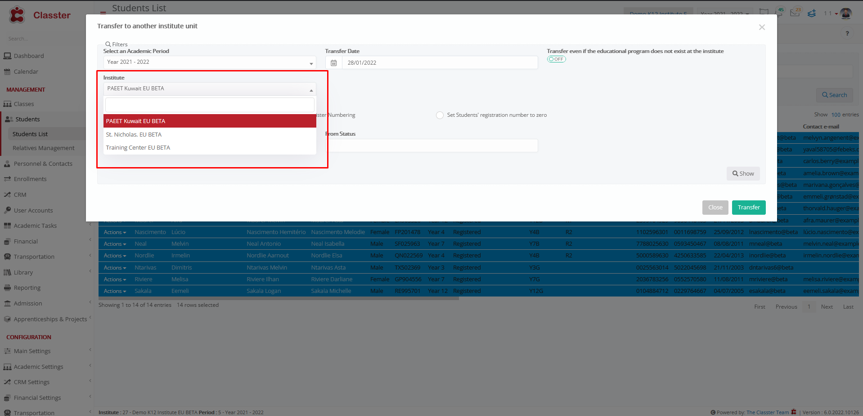The width and height of the screenshot is (863, 416).
Task: Choose PAEET Kuwait EU BETA option
Action: point(210,121)
